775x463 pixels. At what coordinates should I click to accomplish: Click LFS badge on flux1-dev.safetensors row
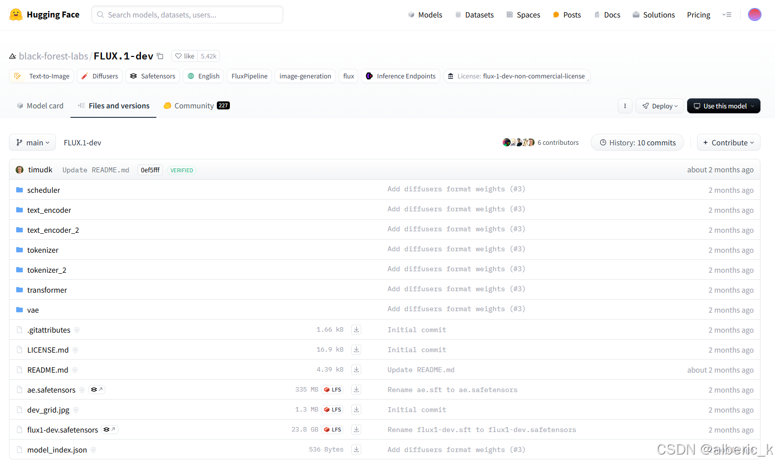point(333,430)
